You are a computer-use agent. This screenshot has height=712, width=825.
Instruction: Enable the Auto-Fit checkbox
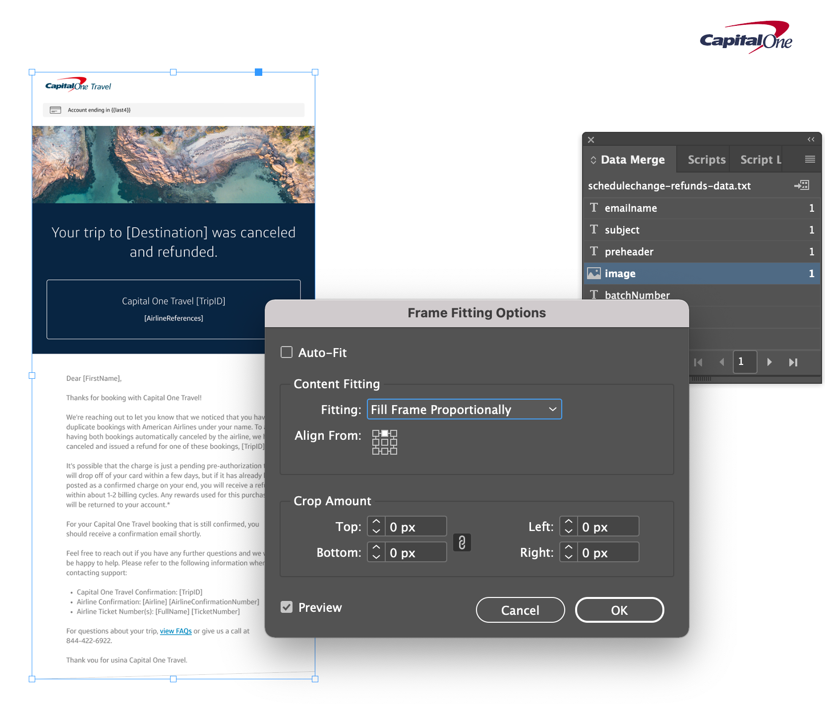pyautogui.click(x=287, y=352)
